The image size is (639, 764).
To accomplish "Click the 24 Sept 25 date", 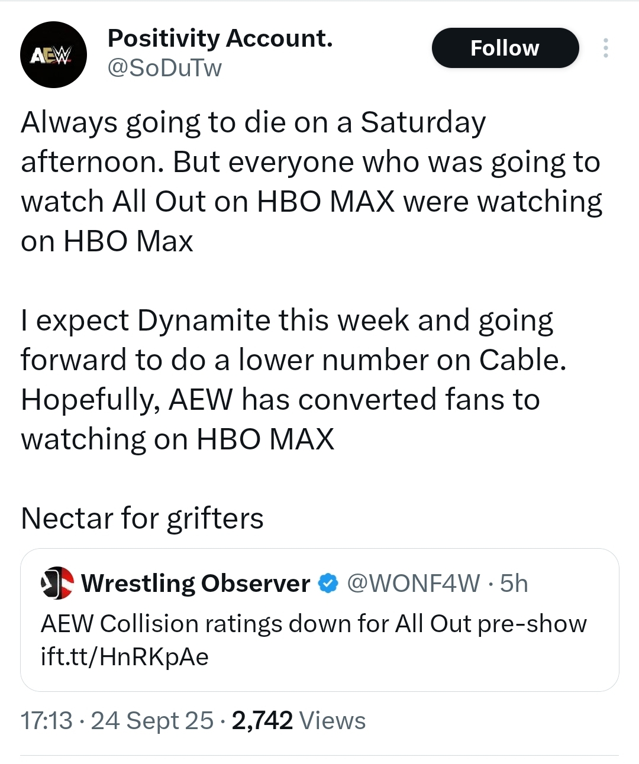I will [x=152, y=721].
